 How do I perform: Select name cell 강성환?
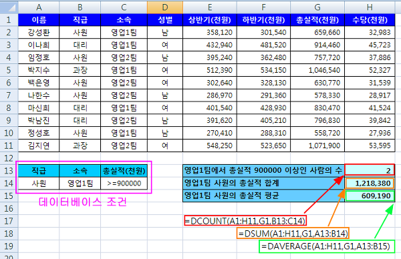[39, 33]
